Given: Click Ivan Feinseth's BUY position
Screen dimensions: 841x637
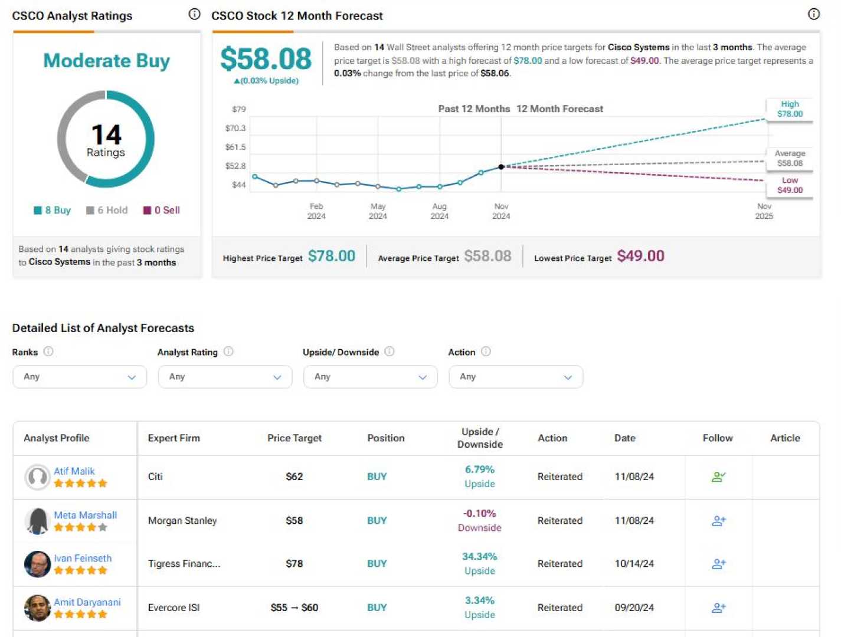Looking at the screenshot, I should click(377, 564).
